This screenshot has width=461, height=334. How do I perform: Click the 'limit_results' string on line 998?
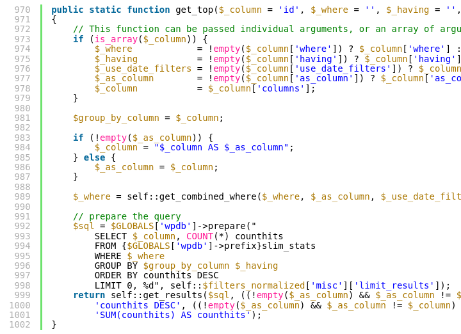[x=396, y=285]
